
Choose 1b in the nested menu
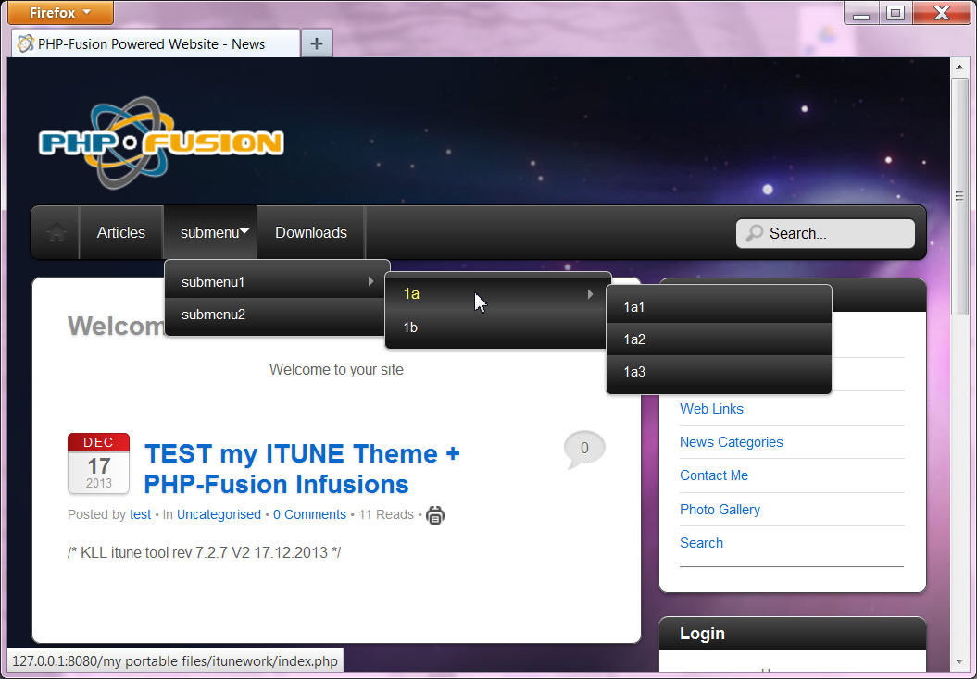(x=411, y=327)
